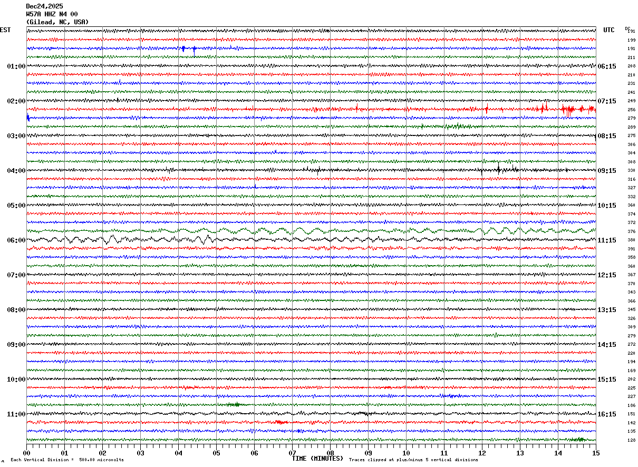Click the traces clipped footnote text
This screenshot has height=467, width=638.
click(x=413, y=460)
